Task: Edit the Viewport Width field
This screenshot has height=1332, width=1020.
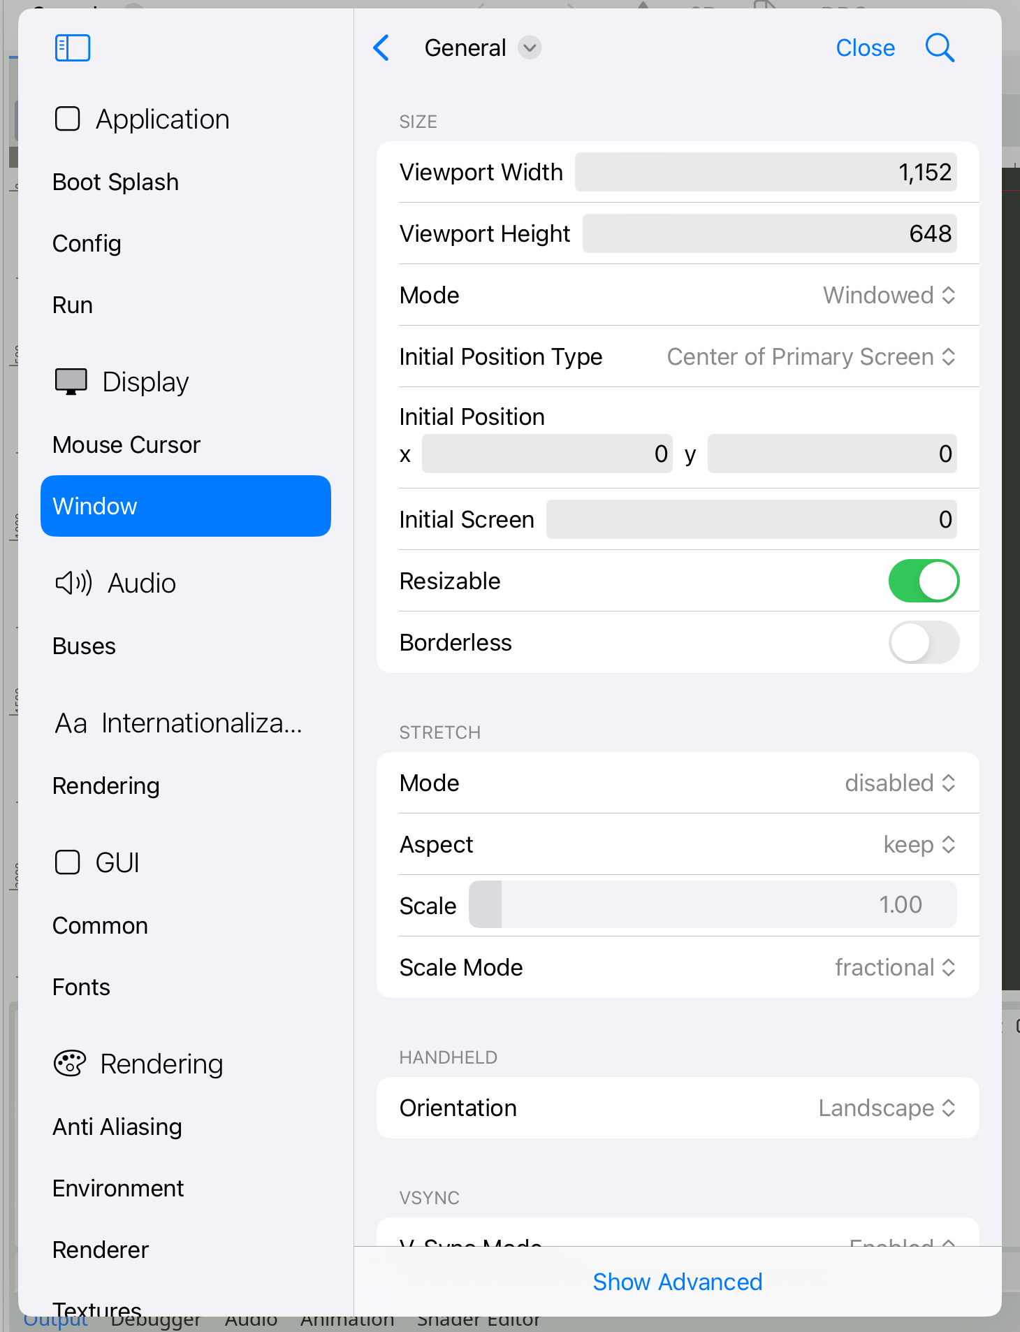Action: click(766, 172)
